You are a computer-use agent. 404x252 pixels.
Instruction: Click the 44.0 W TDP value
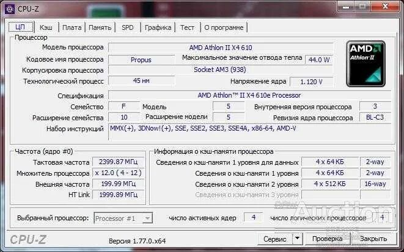pos(318,60)
